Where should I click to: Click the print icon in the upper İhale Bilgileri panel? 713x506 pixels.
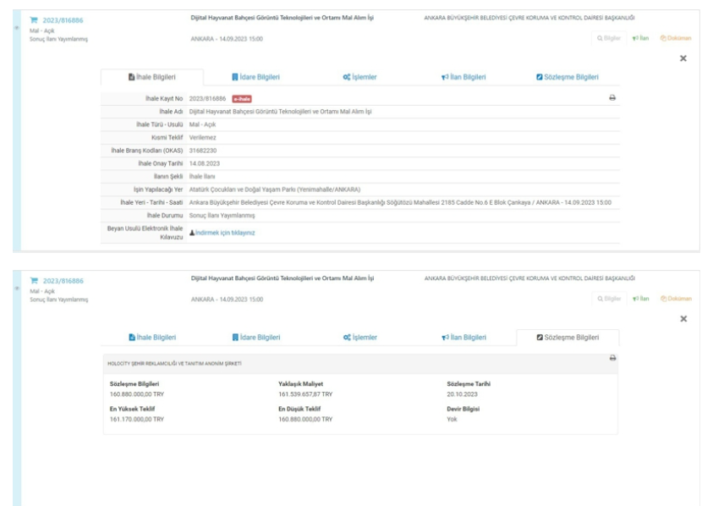click(x=612, y=98)
